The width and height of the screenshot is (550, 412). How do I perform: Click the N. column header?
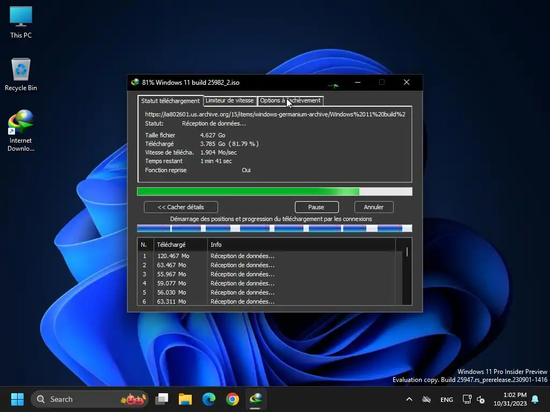coord(146,245)
